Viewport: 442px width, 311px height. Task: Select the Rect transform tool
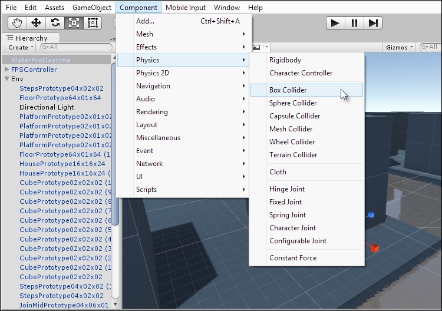click(x=93, y=23)
